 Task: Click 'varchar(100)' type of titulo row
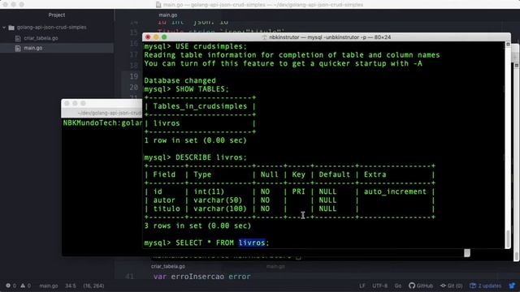pos(220,208)
